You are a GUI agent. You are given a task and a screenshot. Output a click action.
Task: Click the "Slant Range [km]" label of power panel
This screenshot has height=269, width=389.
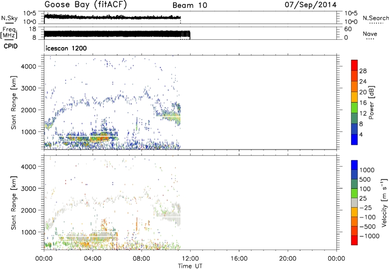[x=14, y=102]
